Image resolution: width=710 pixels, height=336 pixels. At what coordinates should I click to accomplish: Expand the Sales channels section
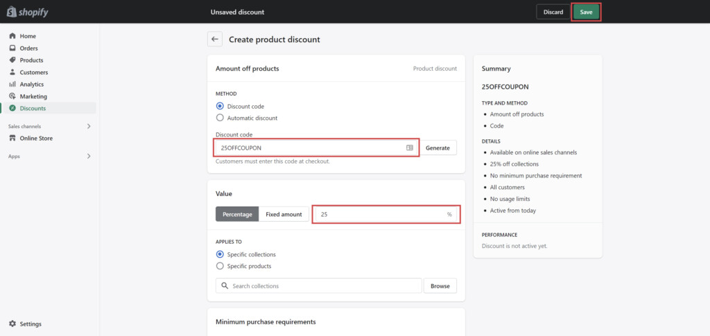coord(88,126)
